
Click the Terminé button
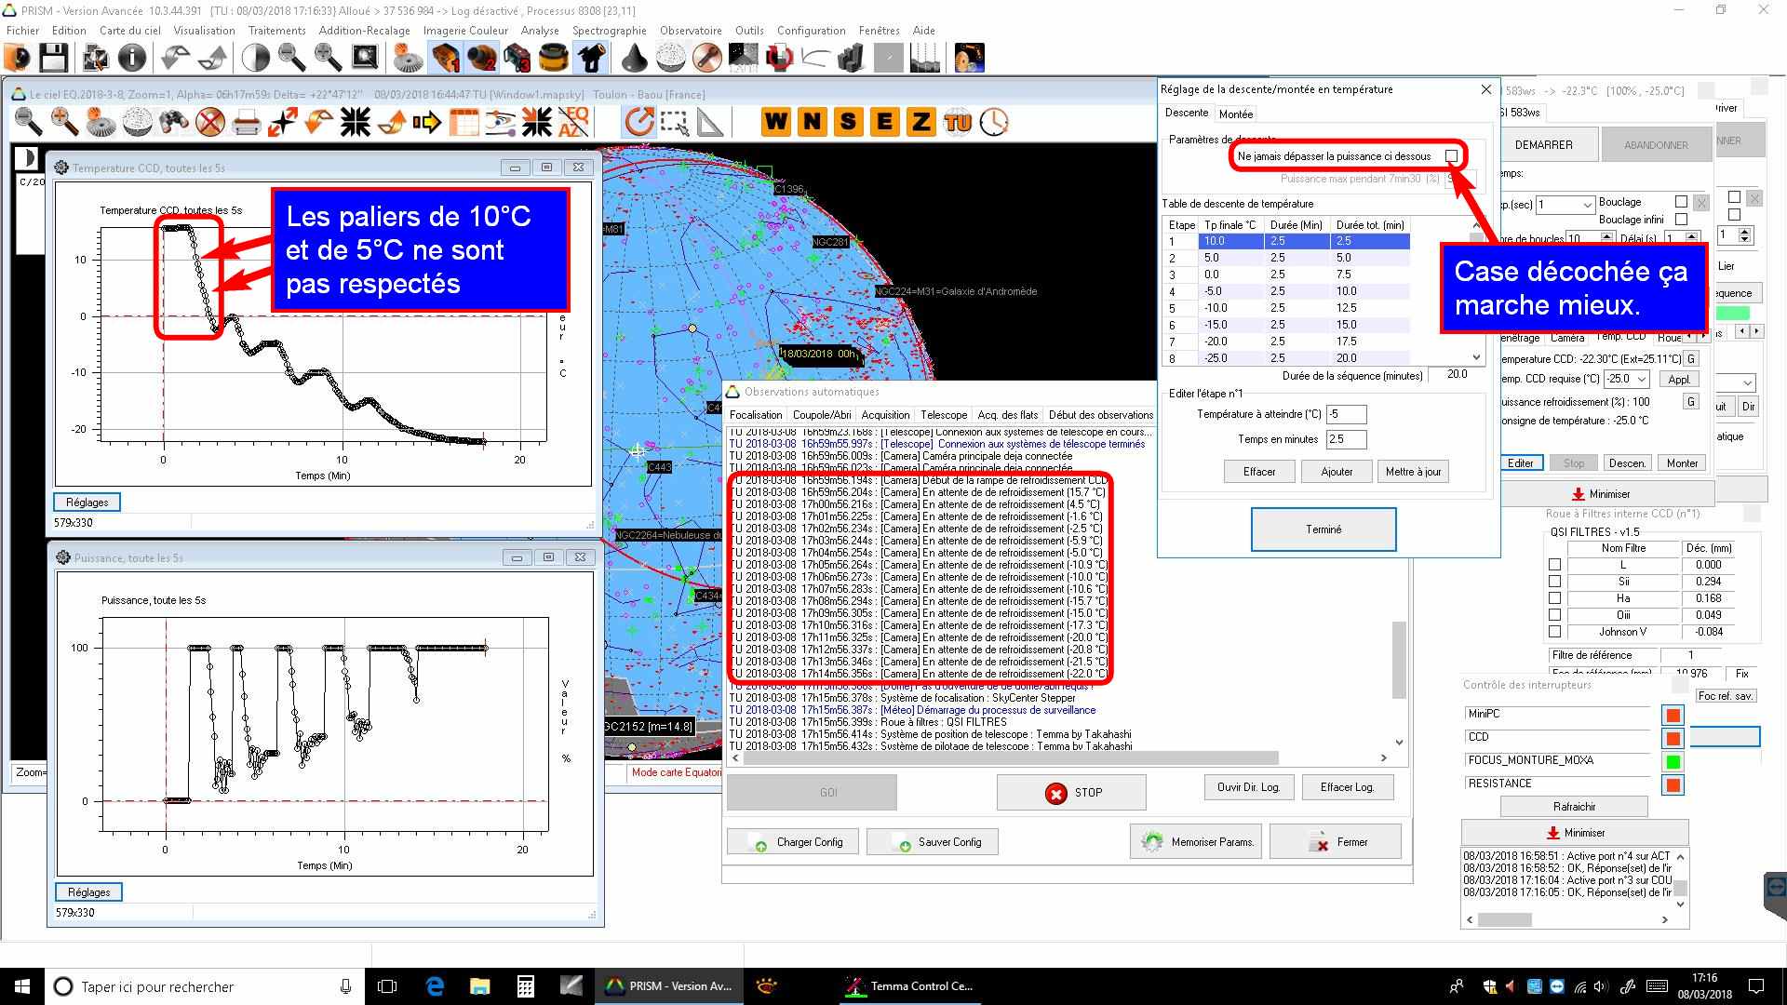(x=1323, y=529)
